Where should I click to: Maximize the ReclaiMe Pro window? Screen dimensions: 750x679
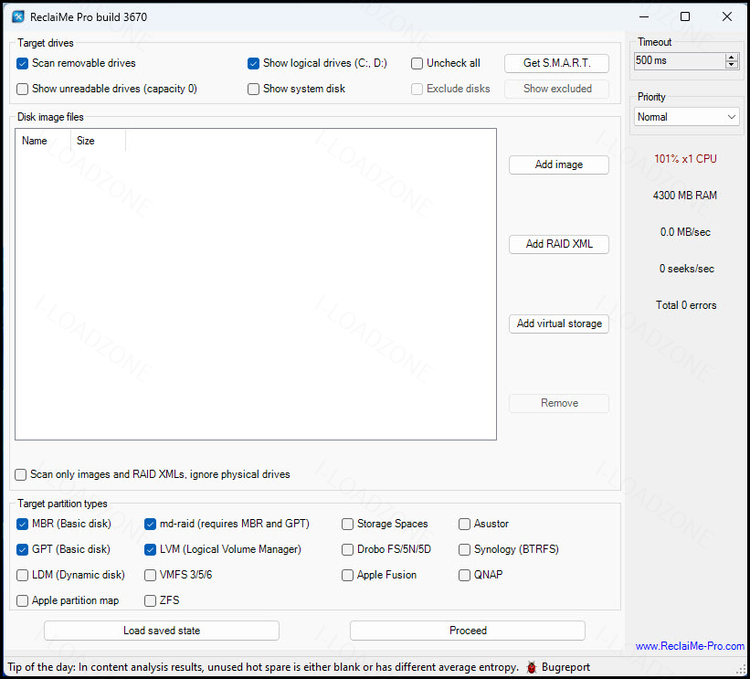click(685, 17)
